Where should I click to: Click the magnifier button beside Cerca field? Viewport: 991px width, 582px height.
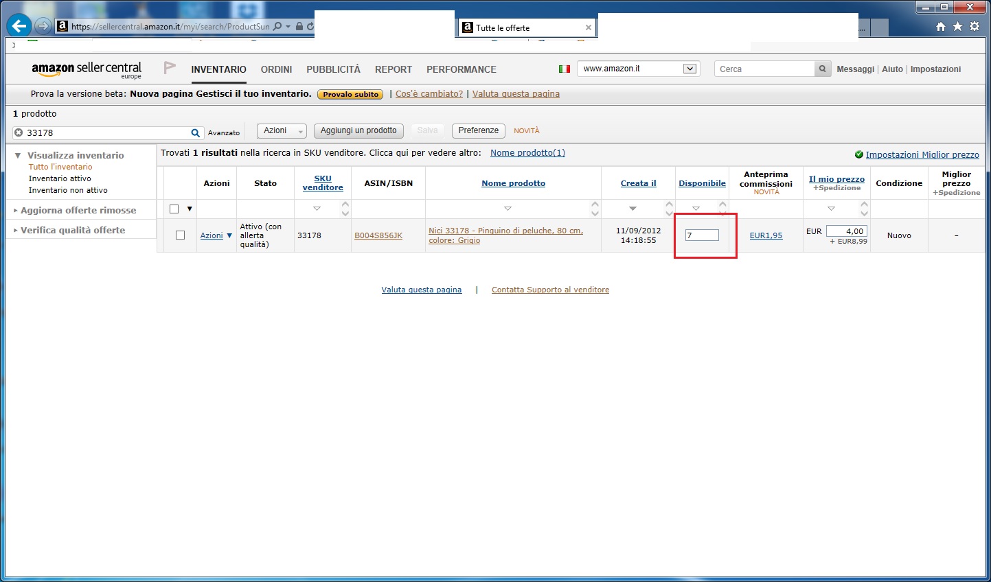click(822, 69)
